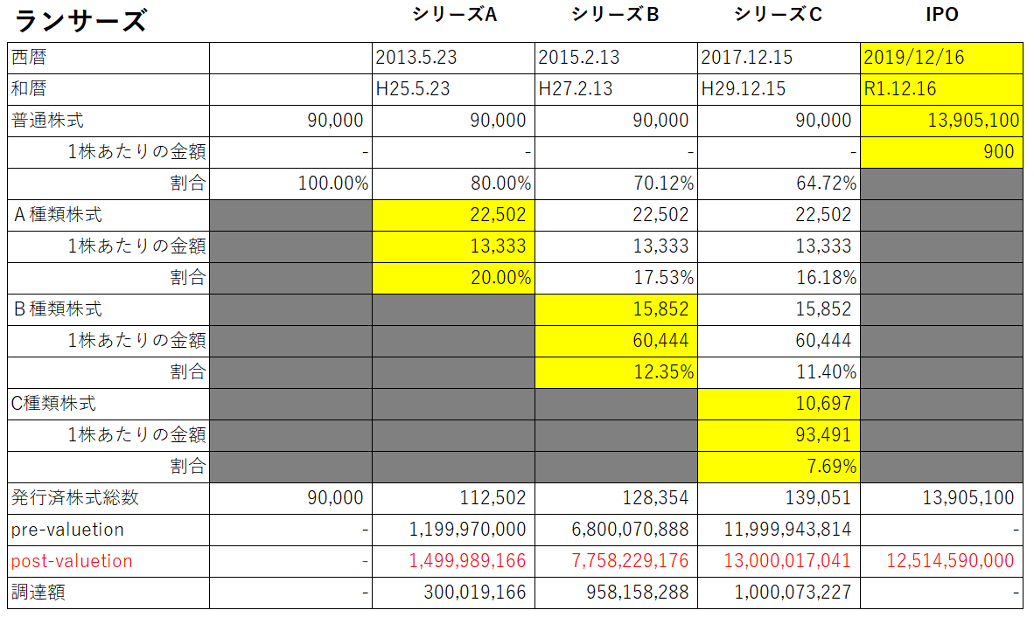The image size is (1034, 617).
Task: Select the yellow 22,502 cell
Action: pyautogui.click(x=454, y=215)
